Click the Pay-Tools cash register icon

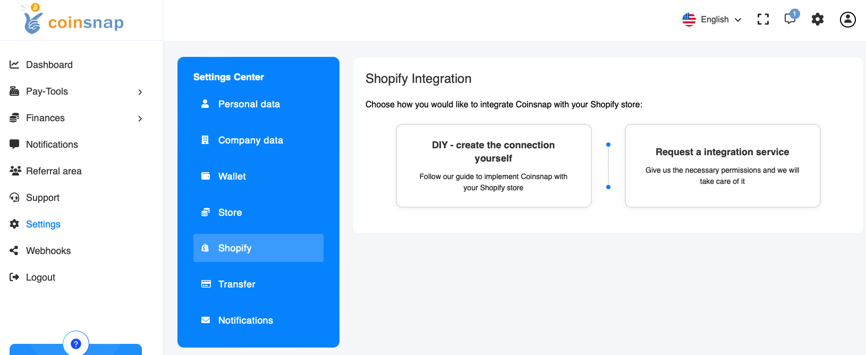point(14,91)
